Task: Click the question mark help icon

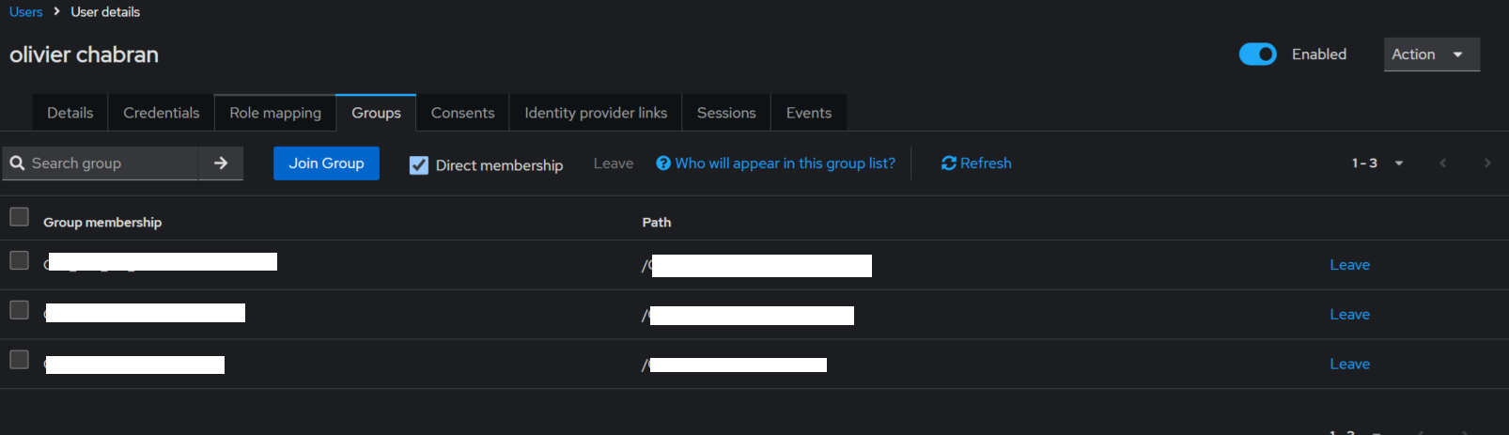Action: [x=663, y=163]
